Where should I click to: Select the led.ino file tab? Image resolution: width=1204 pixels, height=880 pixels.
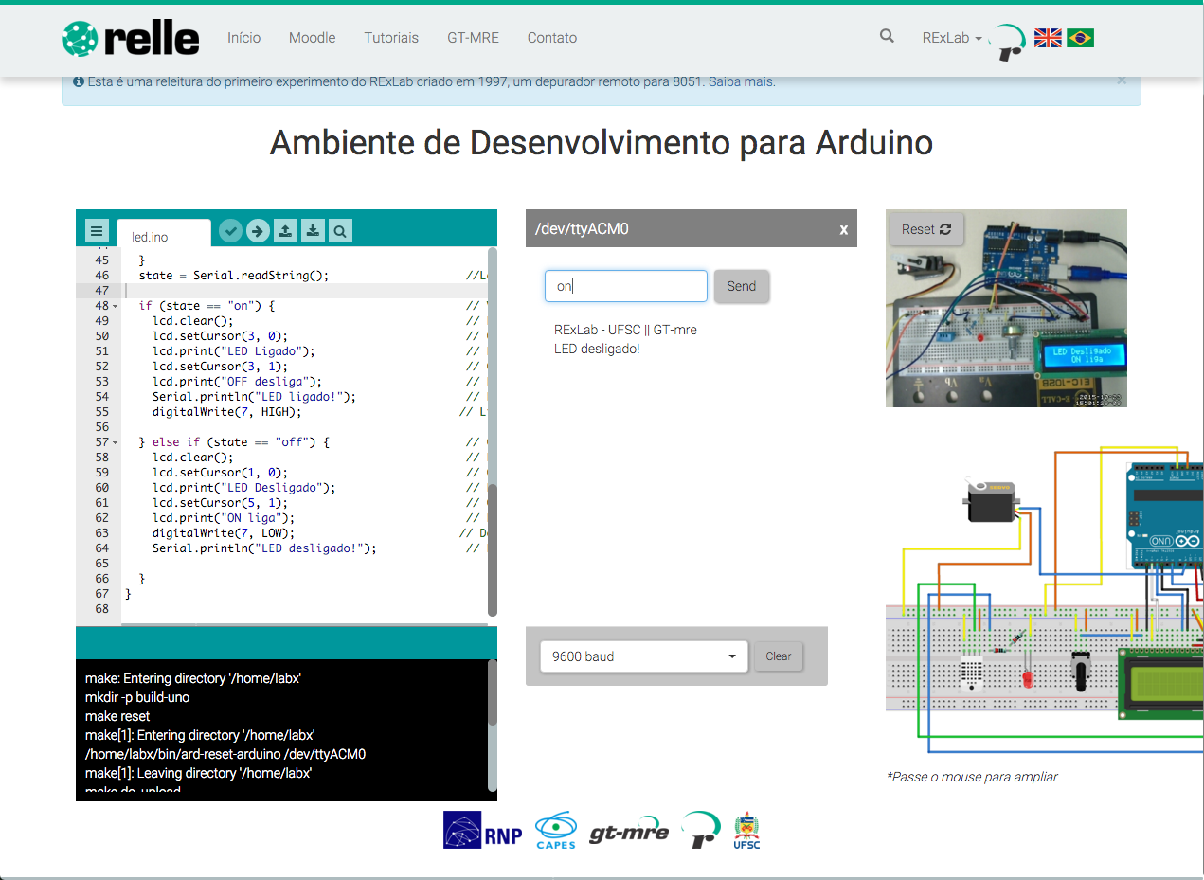(x=163, y=233)
